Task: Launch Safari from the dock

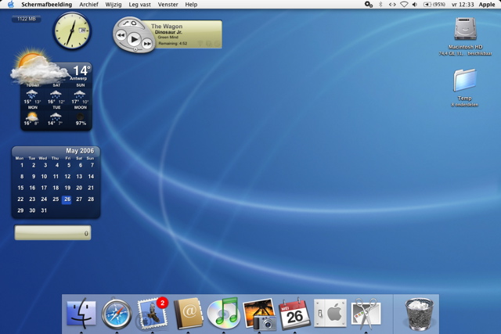Action: 117,314
